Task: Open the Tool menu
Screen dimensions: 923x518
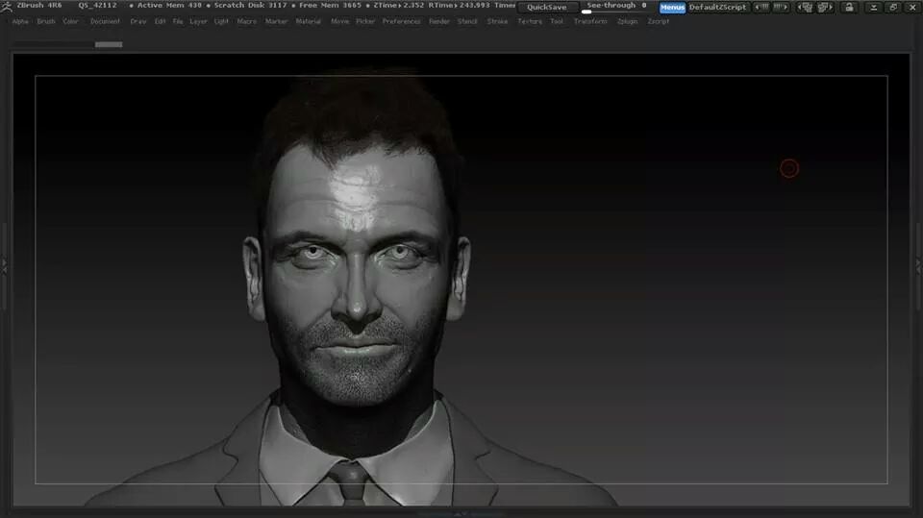Action: click(557, 21)
